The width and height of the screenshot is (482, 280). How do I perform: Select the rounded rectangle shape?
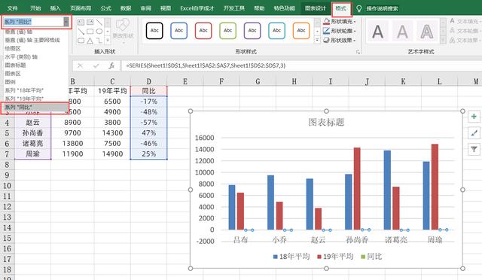[x=81, y=40]
